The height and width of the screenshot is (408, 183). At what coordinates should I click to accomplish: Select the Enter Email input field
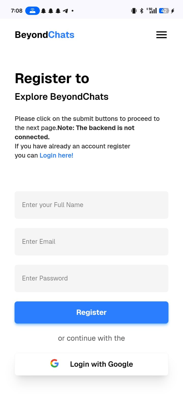91,242
